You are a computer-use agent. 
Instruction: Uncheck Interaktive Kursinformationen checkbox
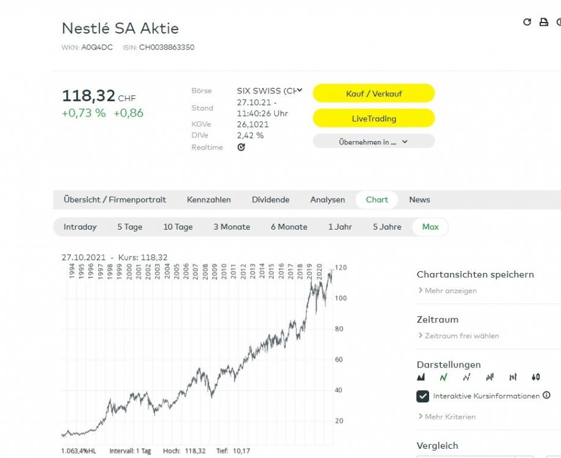click(422, 396)
